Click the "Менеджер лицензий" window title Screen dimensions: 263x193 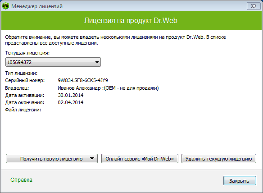37,6
